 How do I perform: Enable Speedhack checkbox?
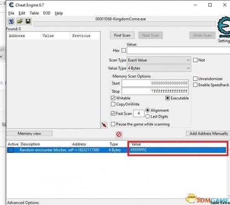195,85
